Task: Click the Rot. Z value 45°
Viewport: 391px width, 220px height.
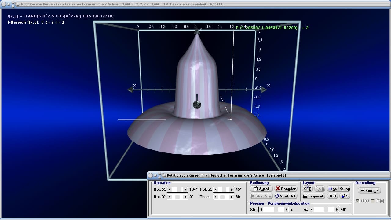Action: (x=239, y=189)
